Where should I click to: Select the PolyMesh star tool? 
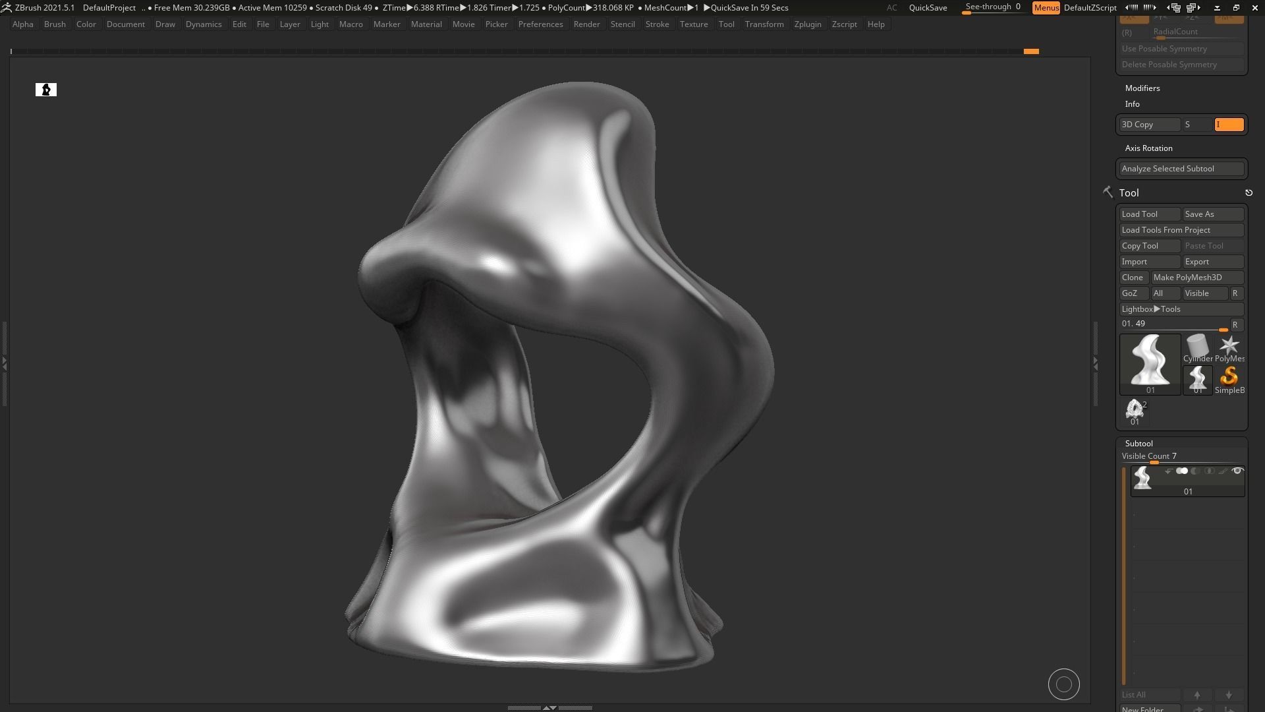pyautogui.click(x=1229, y=348)
